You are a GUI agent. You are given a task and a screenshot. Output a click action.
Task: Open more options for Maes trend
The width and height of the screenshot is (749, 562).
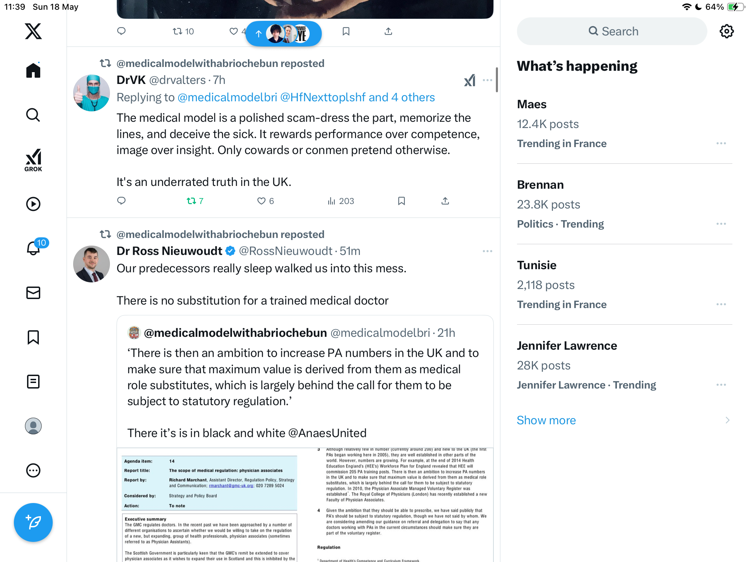pos(721,143)
